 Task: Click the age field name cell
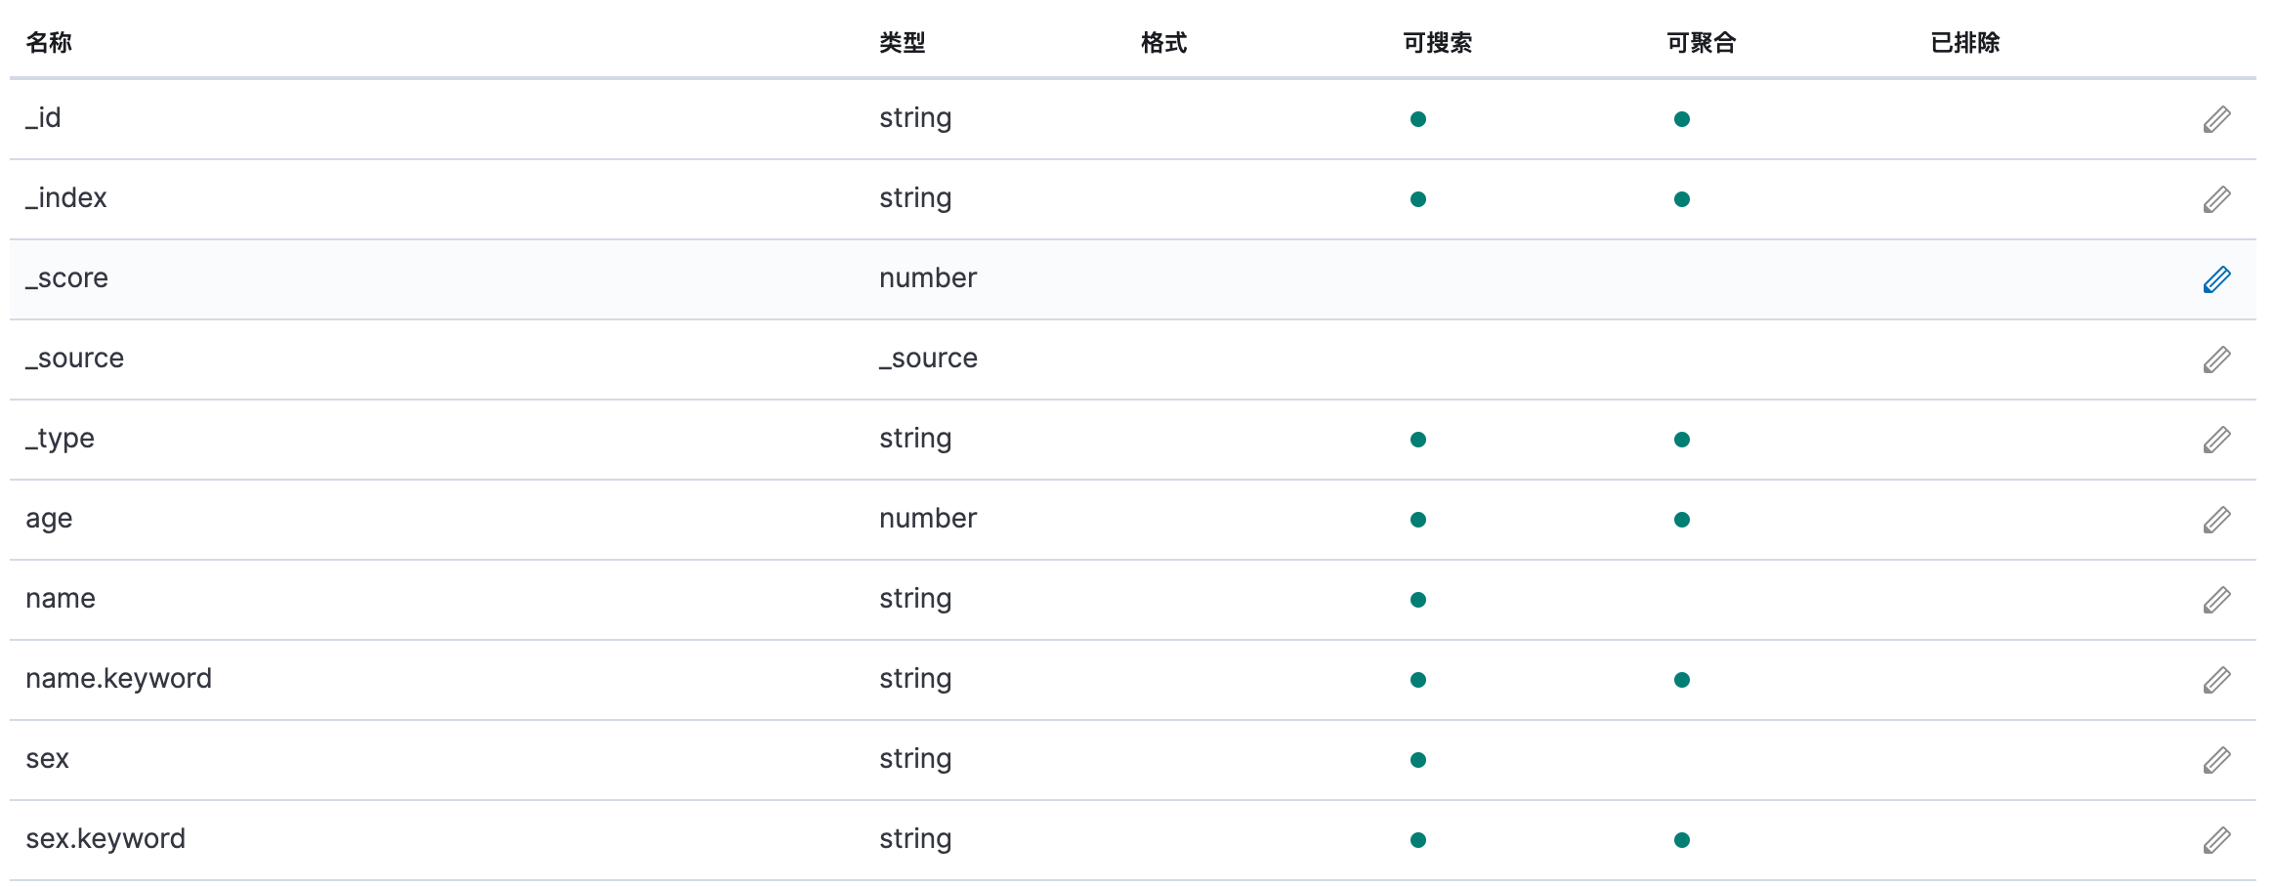(49, 519)
